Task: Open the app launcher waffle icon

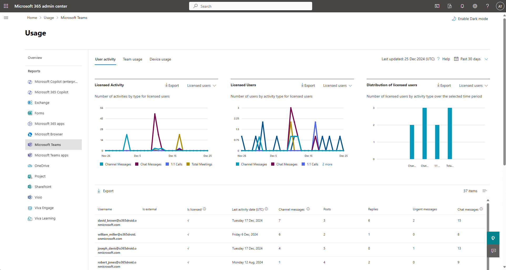Action: pos(6,6)
